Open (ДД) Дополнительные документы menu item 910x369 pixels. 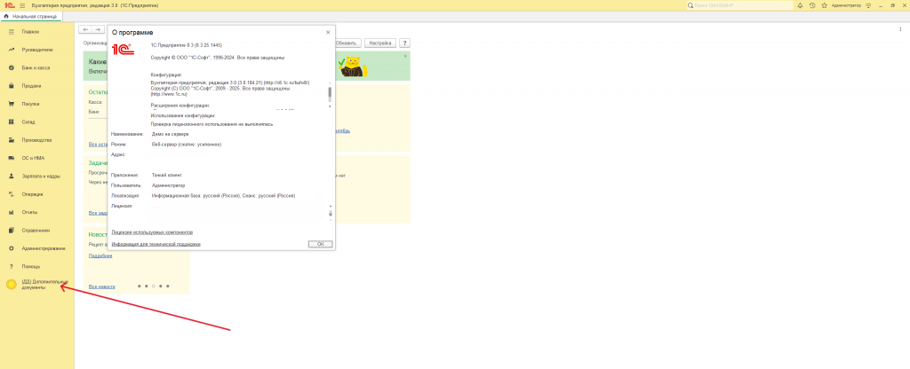click(44, 285)
